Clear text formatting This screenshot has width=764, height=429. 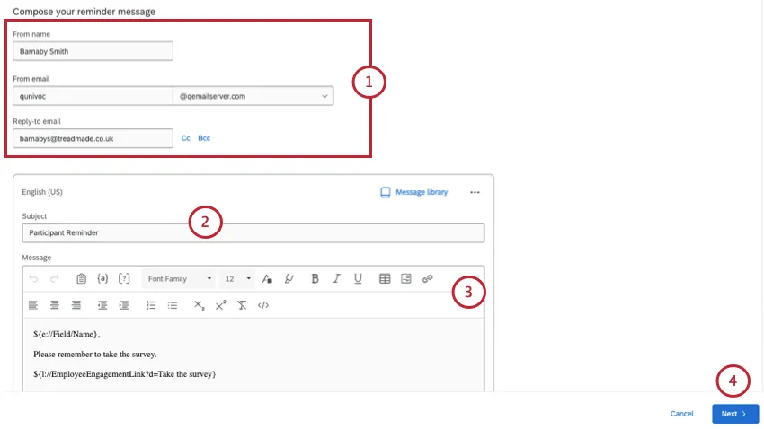pos(242,305)
